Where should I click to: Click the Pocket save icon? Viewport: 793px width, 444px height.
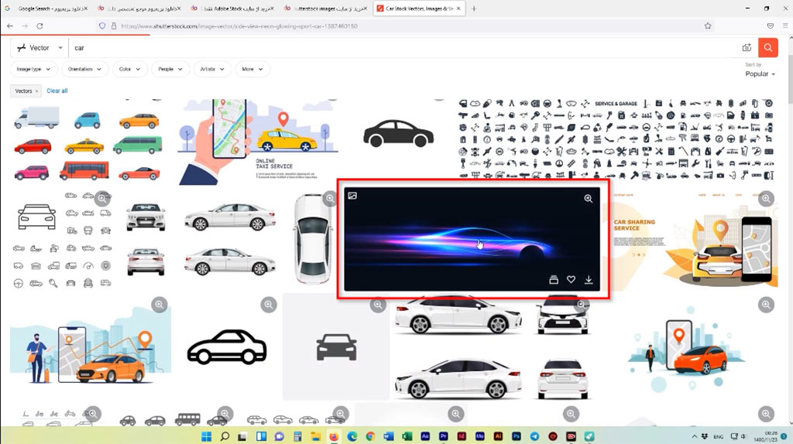point(771,26)
